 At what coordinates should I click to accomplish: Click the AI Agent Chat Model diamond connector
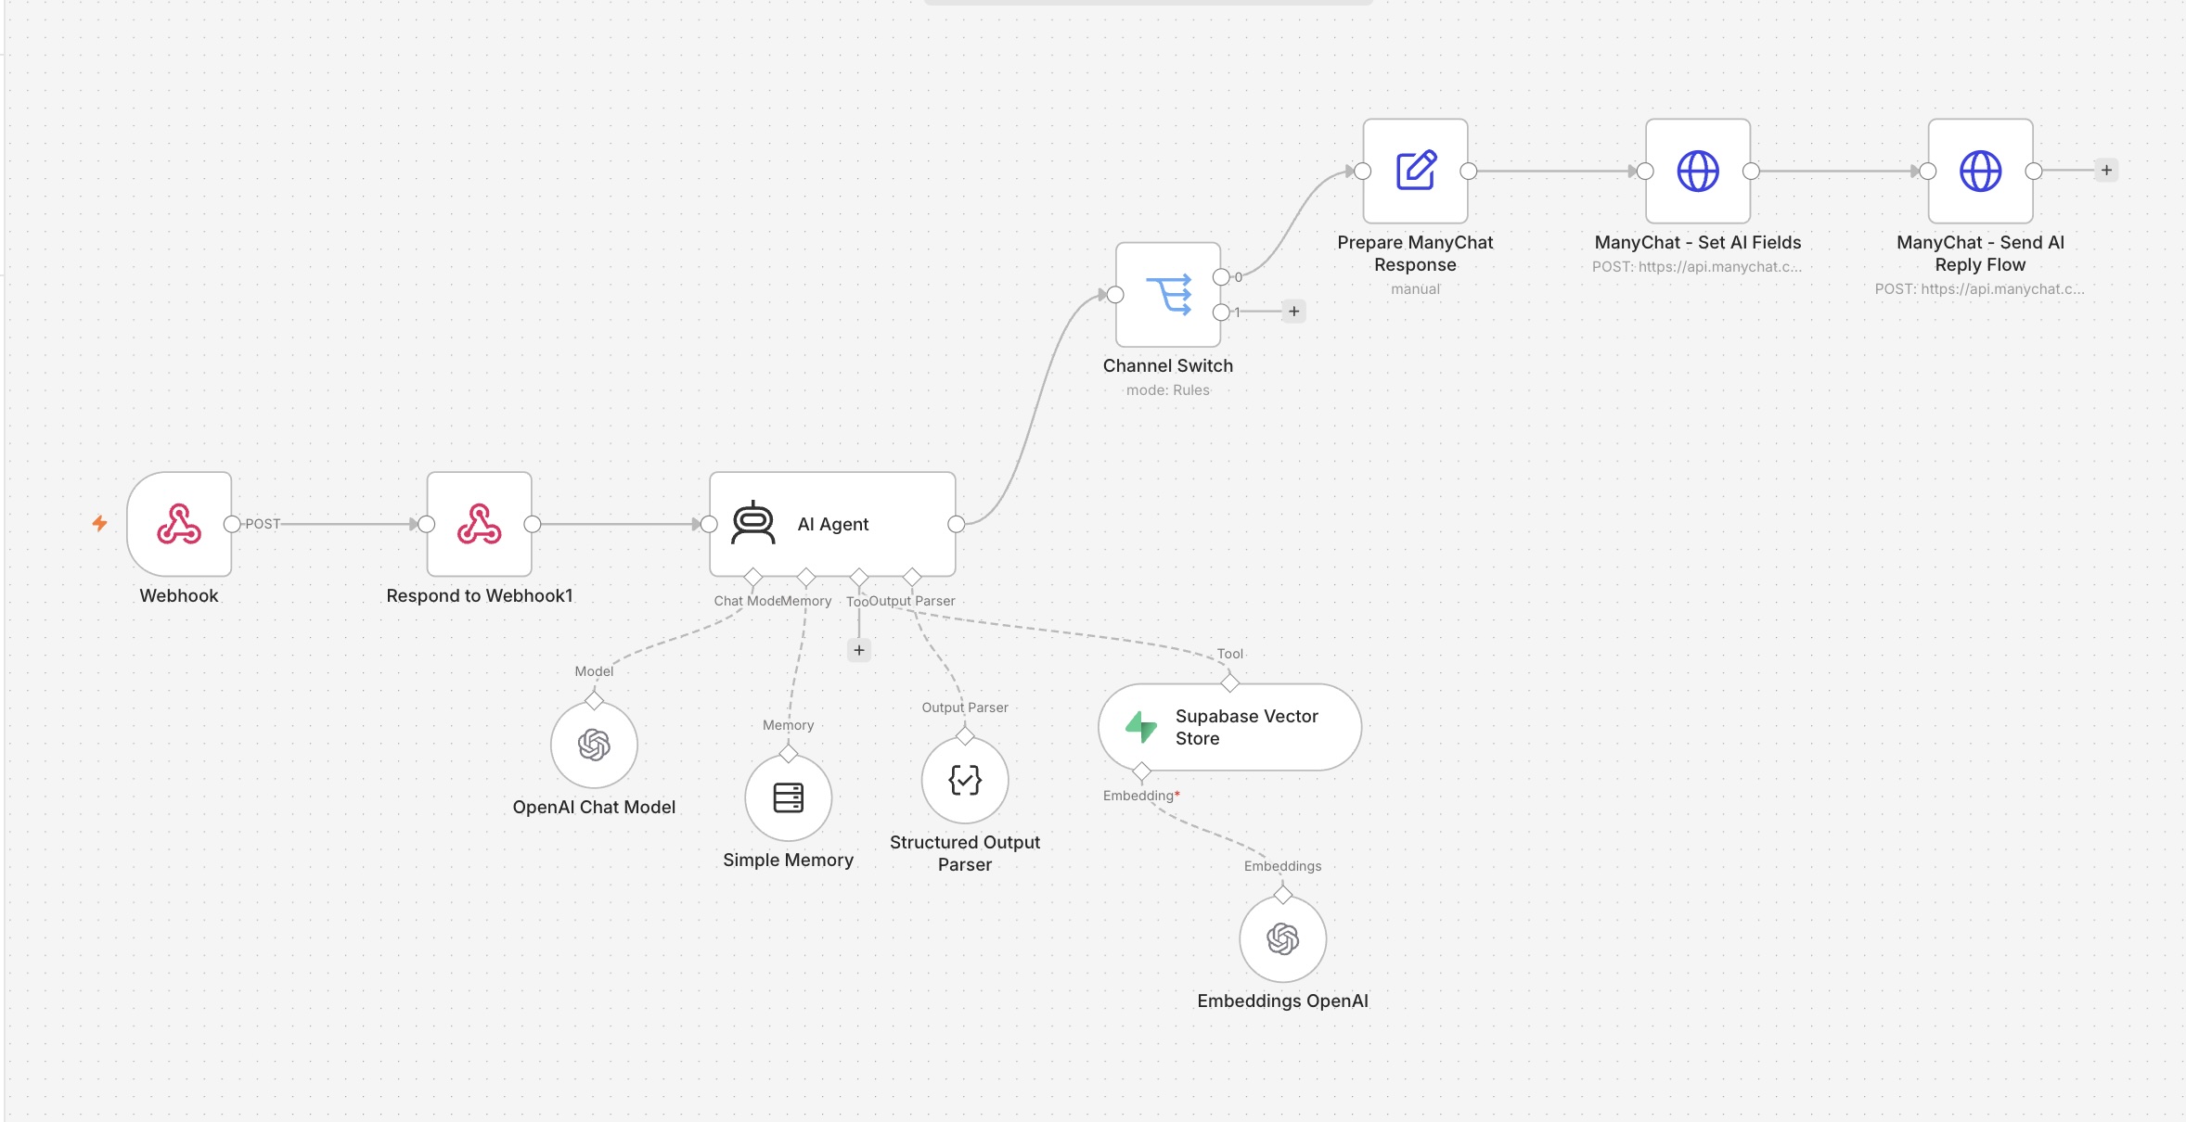pyautogui.click(x=752, y=577)
